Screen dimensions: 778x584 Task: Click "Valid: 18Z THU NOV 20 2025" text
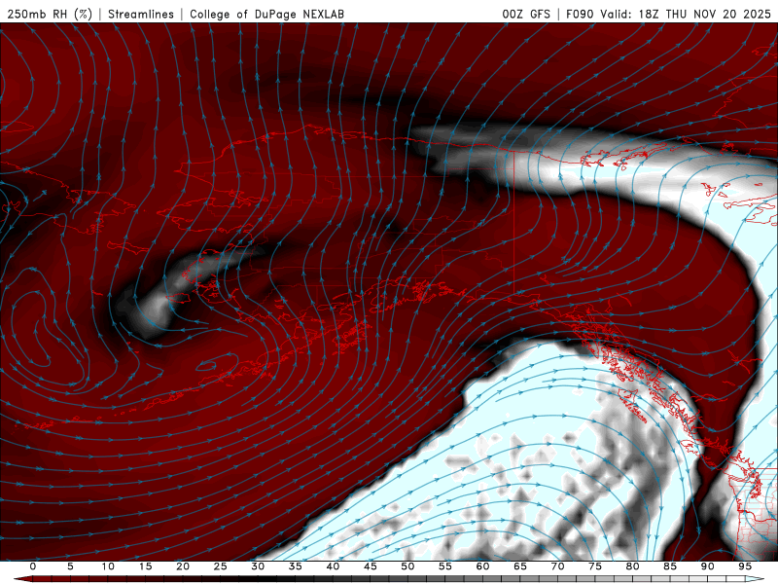pos(686,14)
